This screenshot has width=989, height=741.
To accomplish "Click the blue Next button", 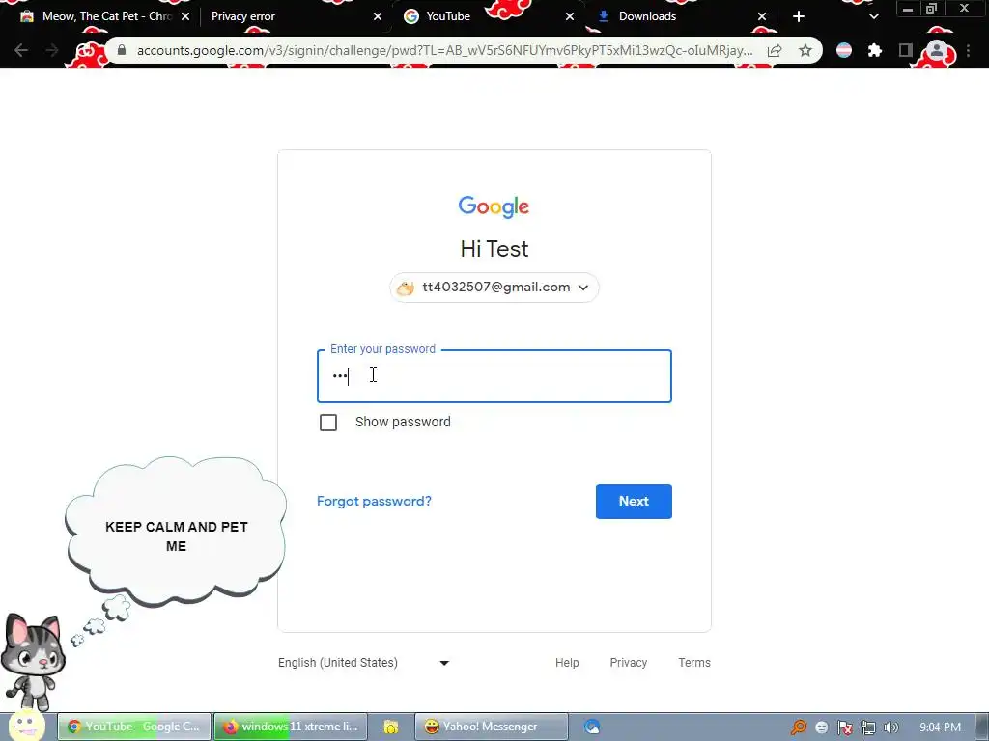I will click(x=634, y=502).
